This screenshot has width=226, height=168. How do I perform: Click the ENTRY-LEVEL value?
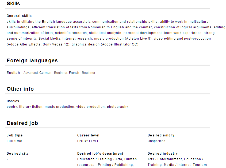(x=88, y=141)
